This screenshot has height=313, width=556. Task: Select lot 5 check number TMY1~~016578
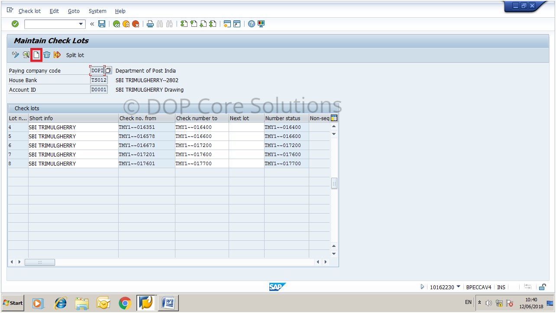pos(147,136)
